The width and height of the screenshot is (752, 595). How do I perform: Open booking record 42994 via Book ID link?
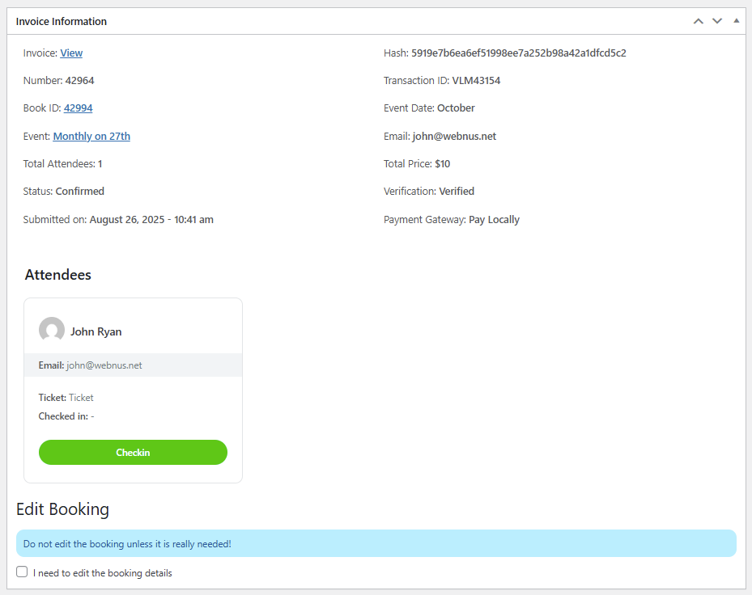pyautogui.click(x=78, y=108)
